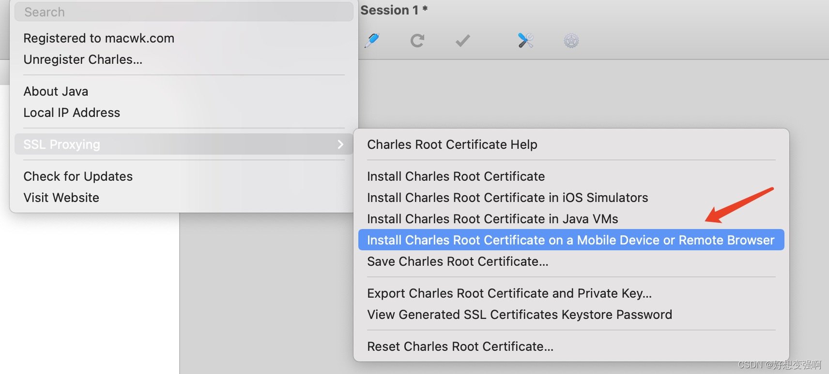Focus the Help menu Search field
This screenshot has height=374, width=829.
tap(184, 12)
